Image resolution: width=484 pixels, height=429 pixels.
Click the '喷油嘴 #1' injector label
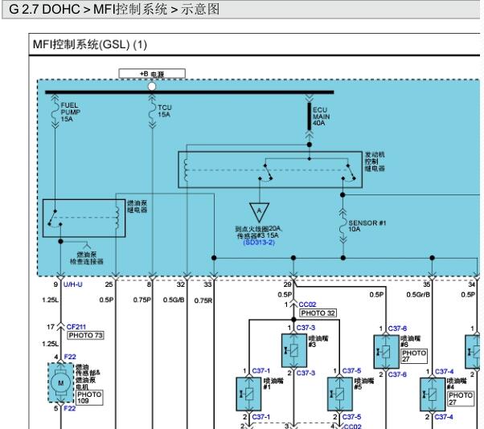273,384
